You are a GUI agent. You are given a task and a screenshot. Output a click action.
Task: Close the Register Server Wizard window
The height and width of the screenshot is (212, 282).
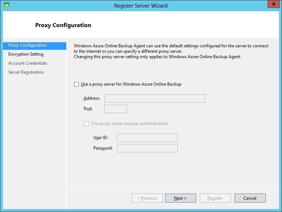[274, 4]
